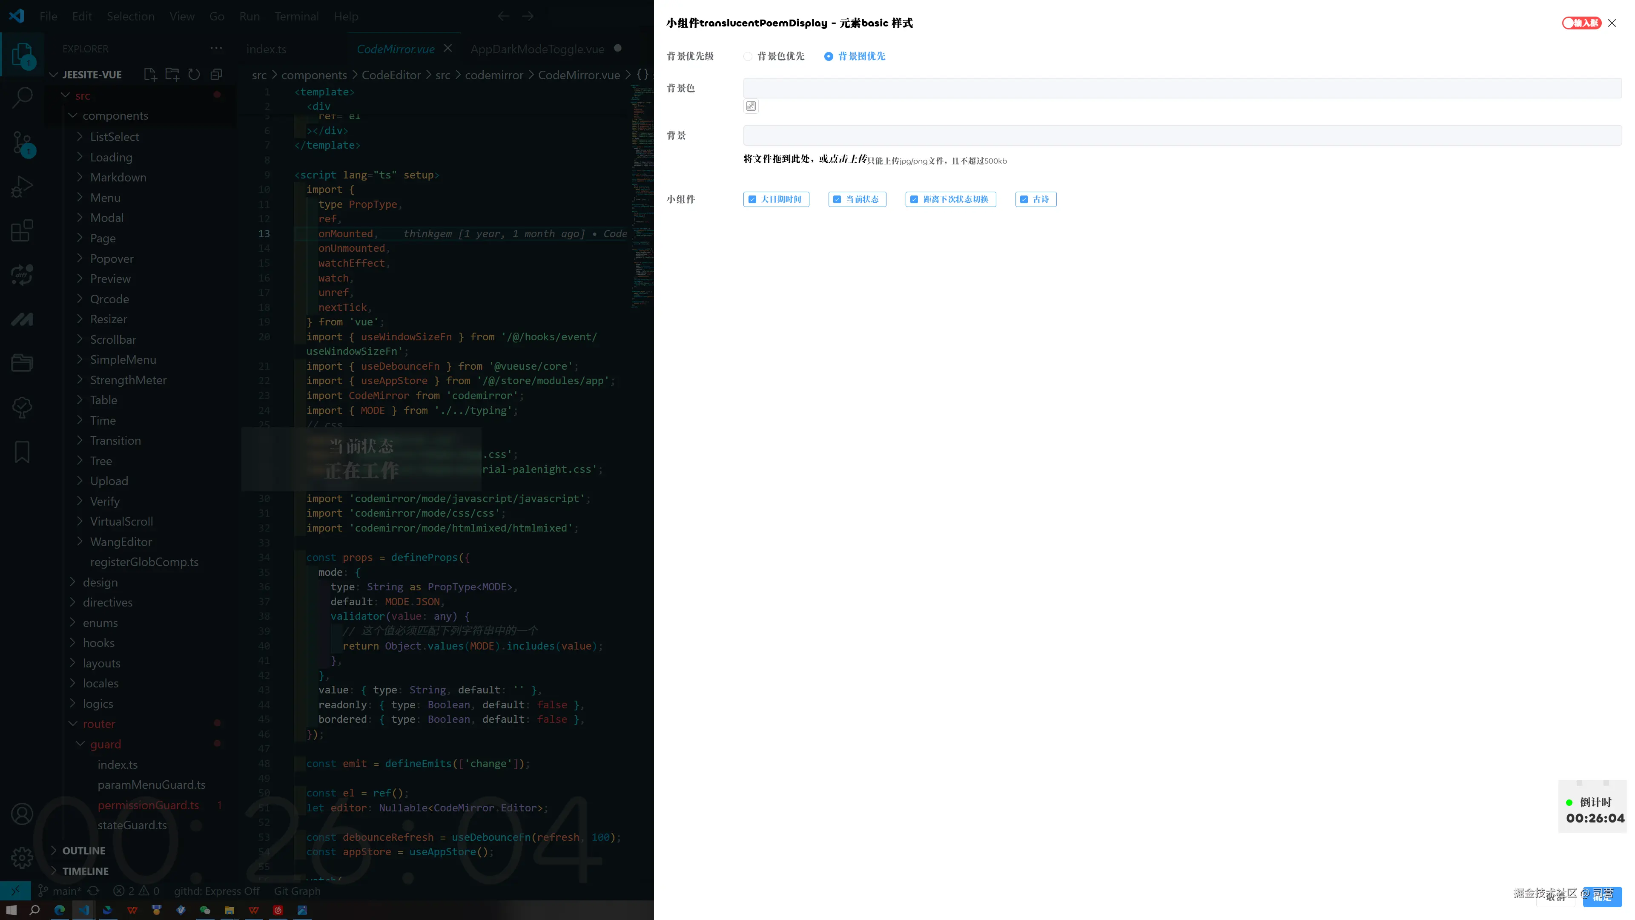Click the 背景色 text input field

[1182, 88]
